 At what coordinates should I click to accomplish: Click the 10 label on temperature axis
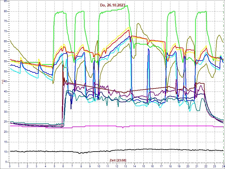[x=5, y=152]
